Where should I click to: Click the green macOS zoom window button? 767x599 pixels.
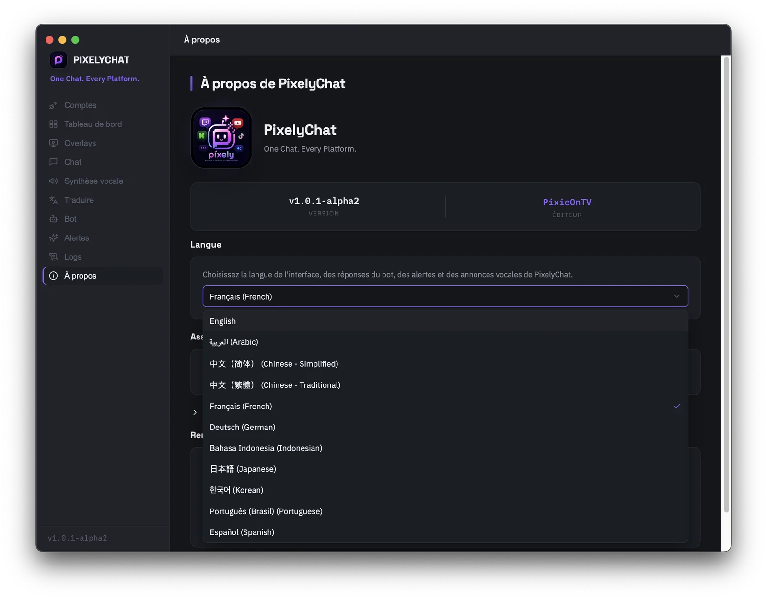pos(75,40)
